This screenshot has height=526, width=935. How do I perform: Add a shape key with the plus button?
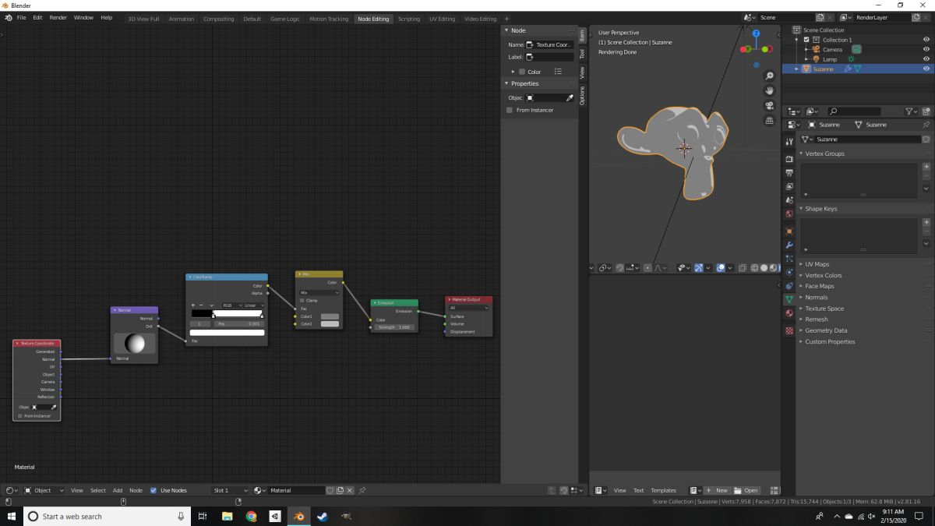(x=926, y=222)
